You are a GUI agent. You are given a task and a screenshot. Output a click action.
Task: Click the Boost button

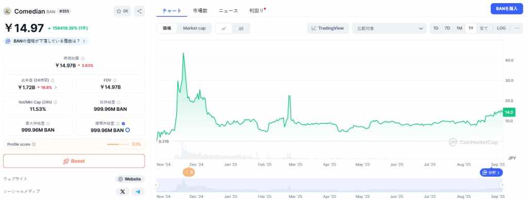pos(74,161)
